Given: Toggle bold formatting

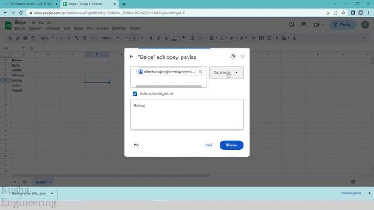Looking at the screenshot, I should pos(151,38).
